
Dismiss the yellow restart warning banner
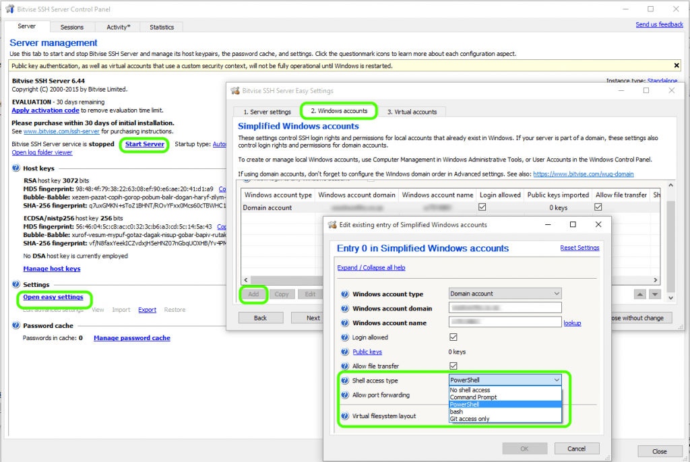(677, 65)
